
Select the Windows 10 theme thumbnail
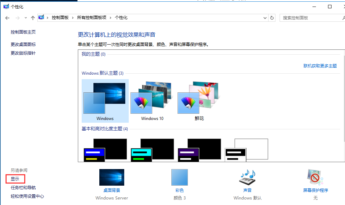pos(152,101)
